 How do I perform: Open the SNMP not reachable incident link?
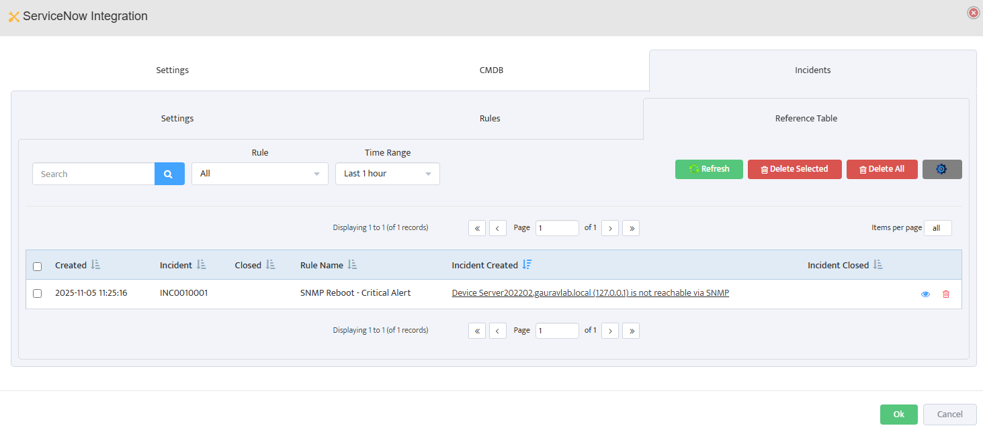[x=590, y=293]
